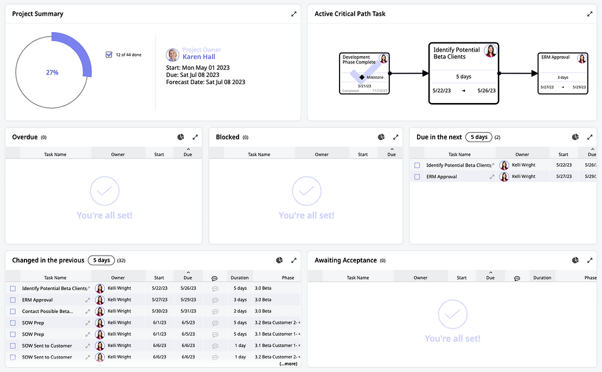
Task: Expand the Active Critical Path Task widget
Action: coord(590,14)
